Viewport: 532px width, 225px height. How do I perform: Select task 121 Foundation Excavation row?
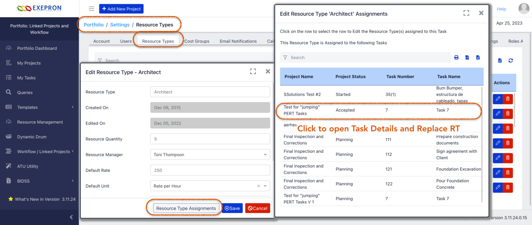[381, 169]
